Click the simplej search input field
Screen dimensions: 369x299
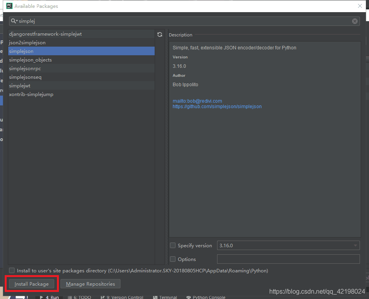coord(184,21)
